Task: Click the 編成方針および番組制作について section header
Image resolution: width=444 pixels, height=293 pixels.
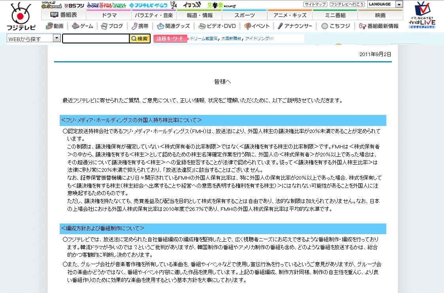Action: point(223,229)
